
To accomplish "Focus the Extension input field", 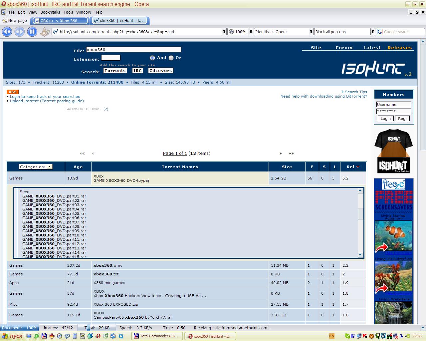I will 111,58.
